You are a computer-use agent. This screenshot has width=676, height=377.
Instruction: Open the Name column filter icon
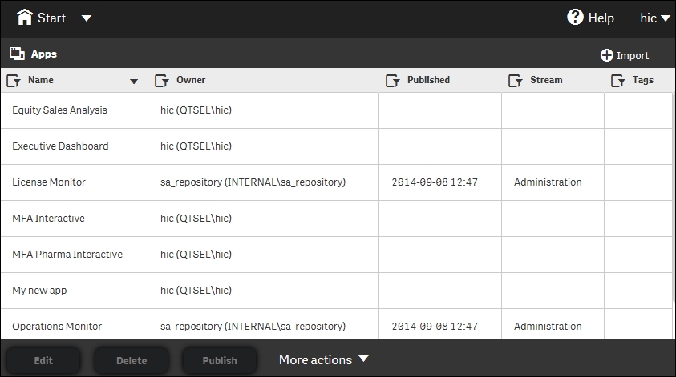(14, 81)
